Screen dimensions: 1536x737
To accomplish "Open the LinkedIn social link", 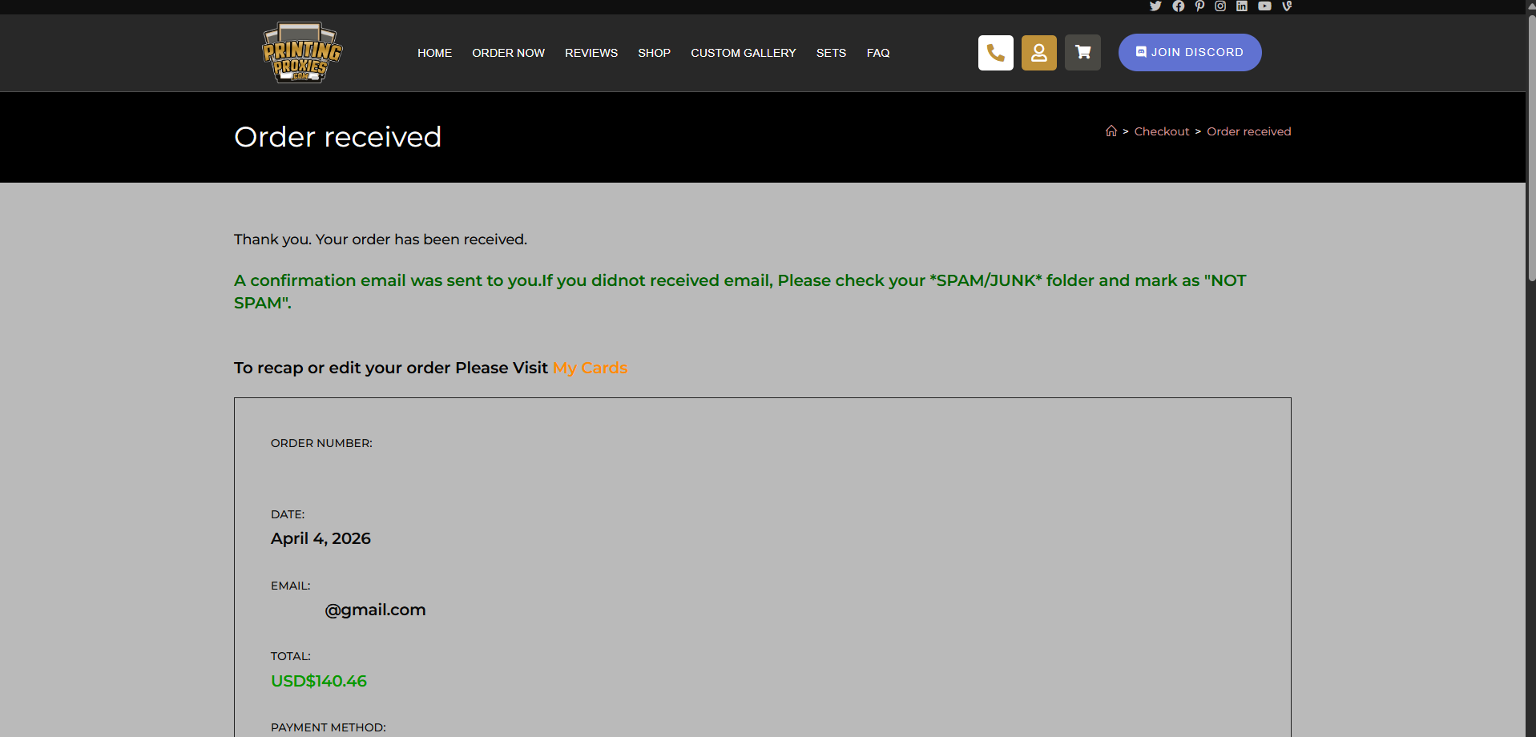I will tap(1242, 6).
